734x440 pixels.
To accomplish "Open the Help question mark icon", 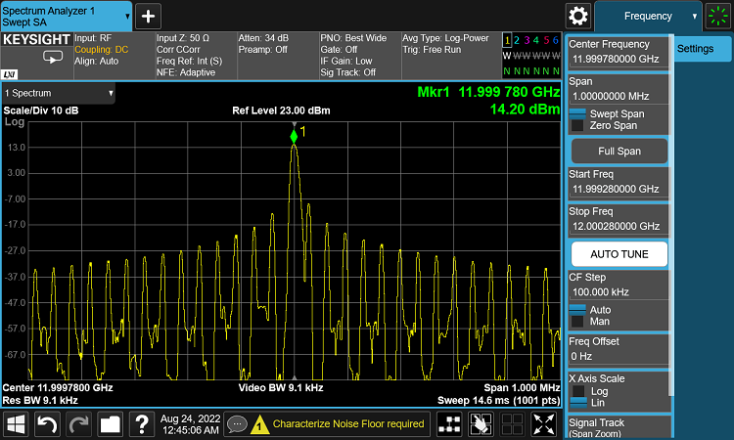I will click(142, 423).
